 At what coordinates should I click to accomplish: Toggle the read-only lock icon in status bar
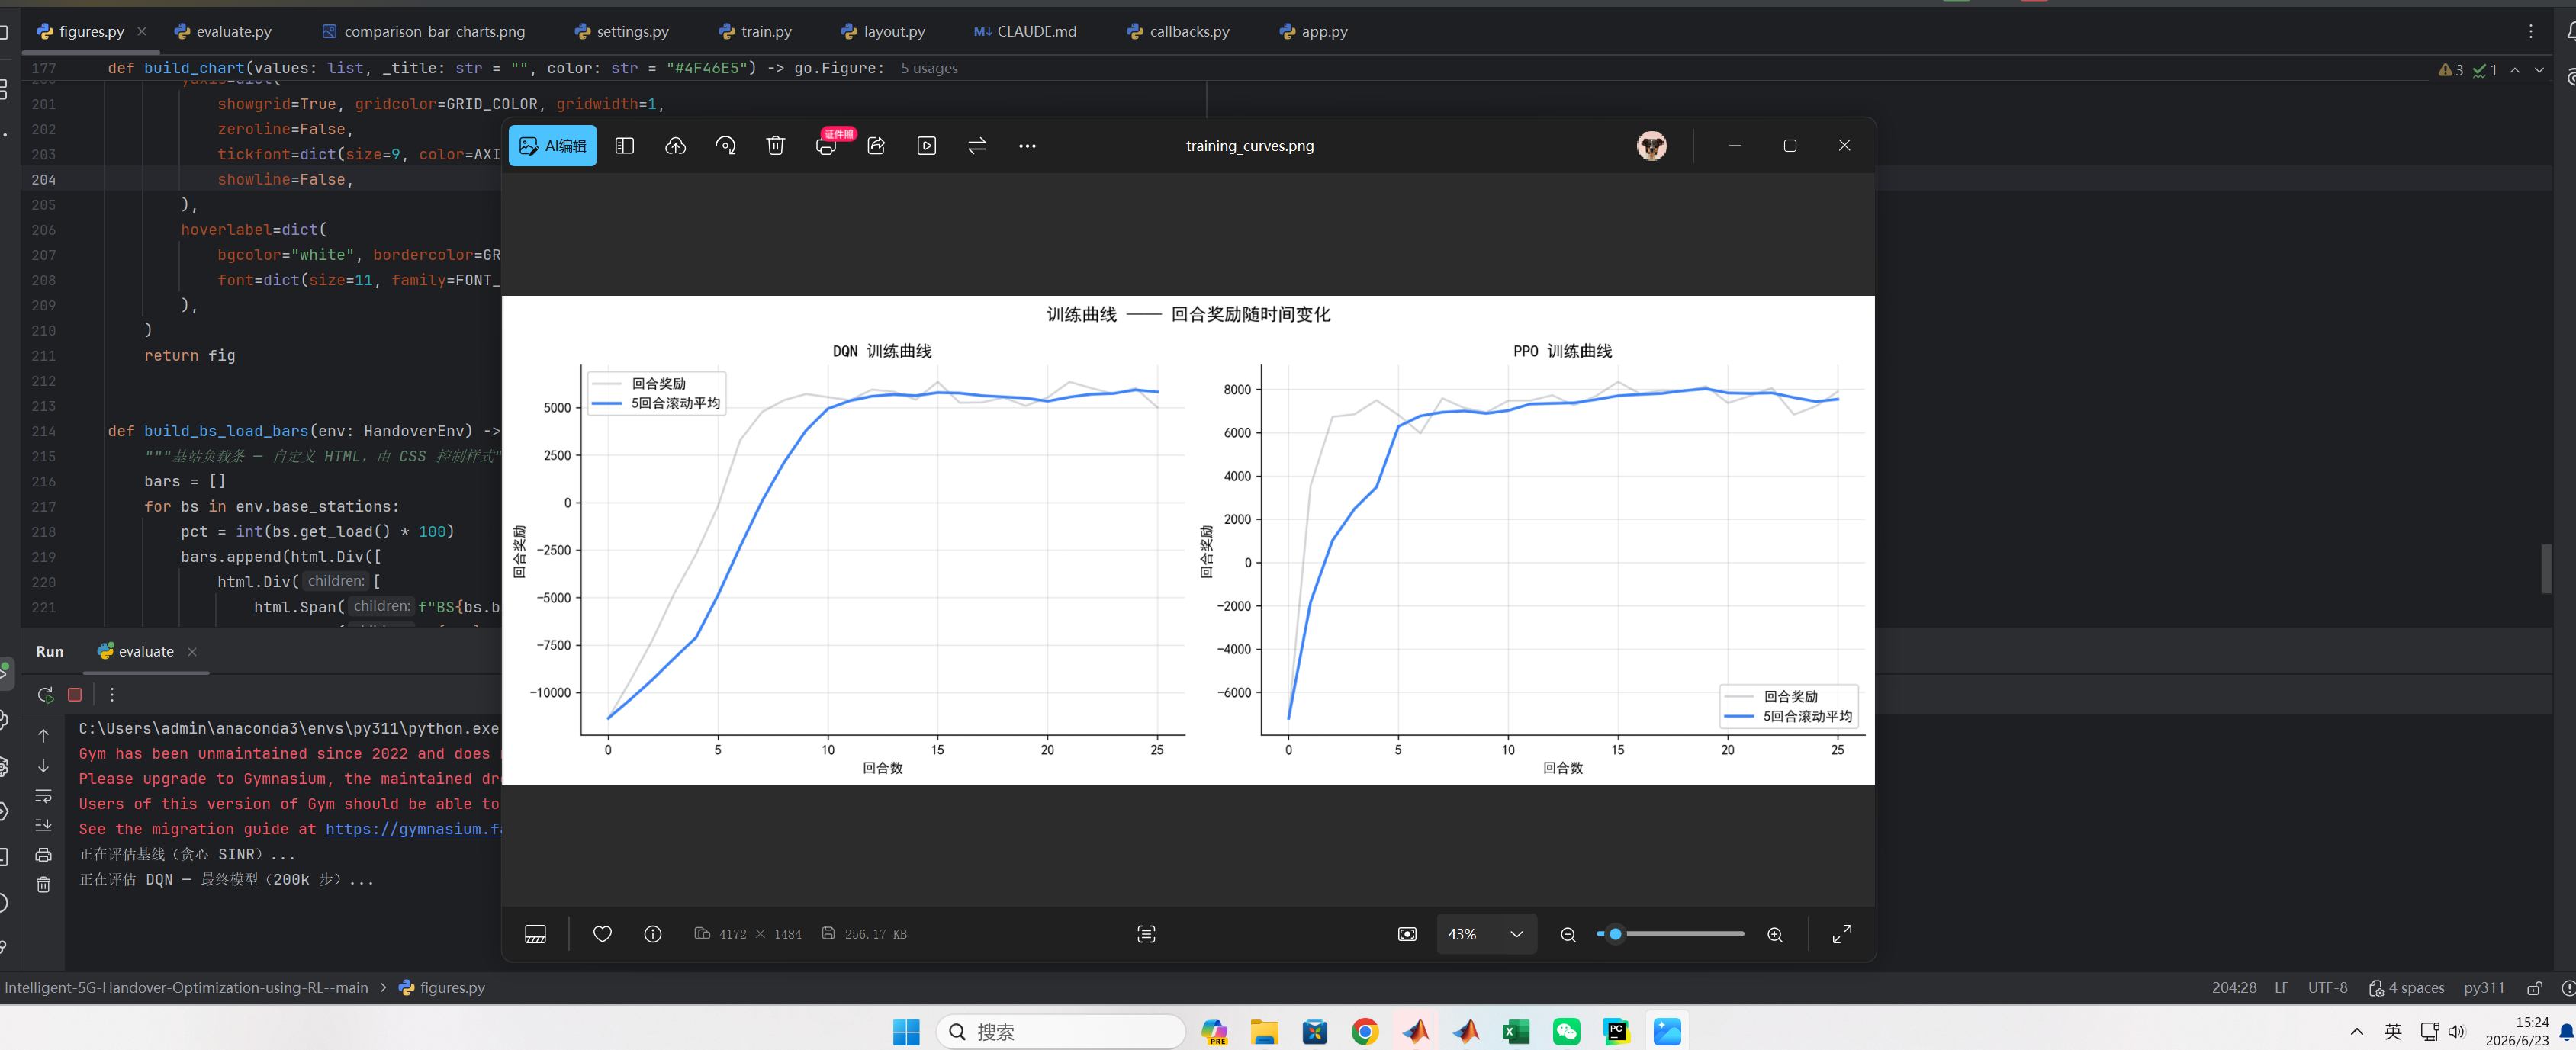point(2535,988)
